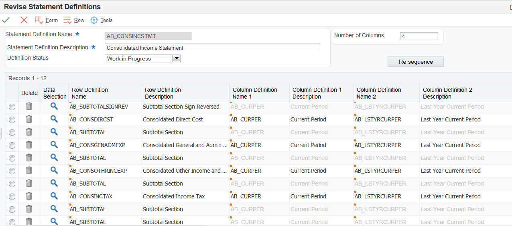Select radio button for AB_SUBTOTALSIGNREV row

pyautogui.click(x=12, y=107)
